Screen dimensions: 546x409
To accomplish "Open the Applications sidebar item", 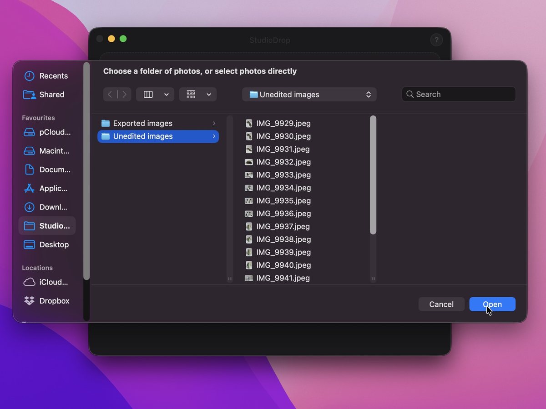I will [x=46, y=188].
